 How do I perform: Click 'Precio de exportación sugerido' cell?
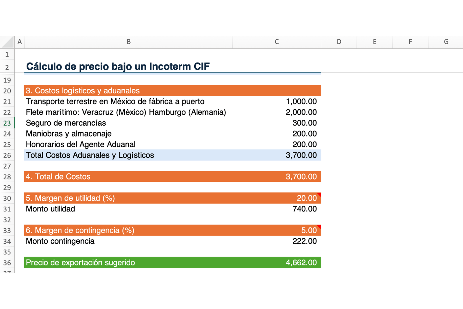(128, 262)
